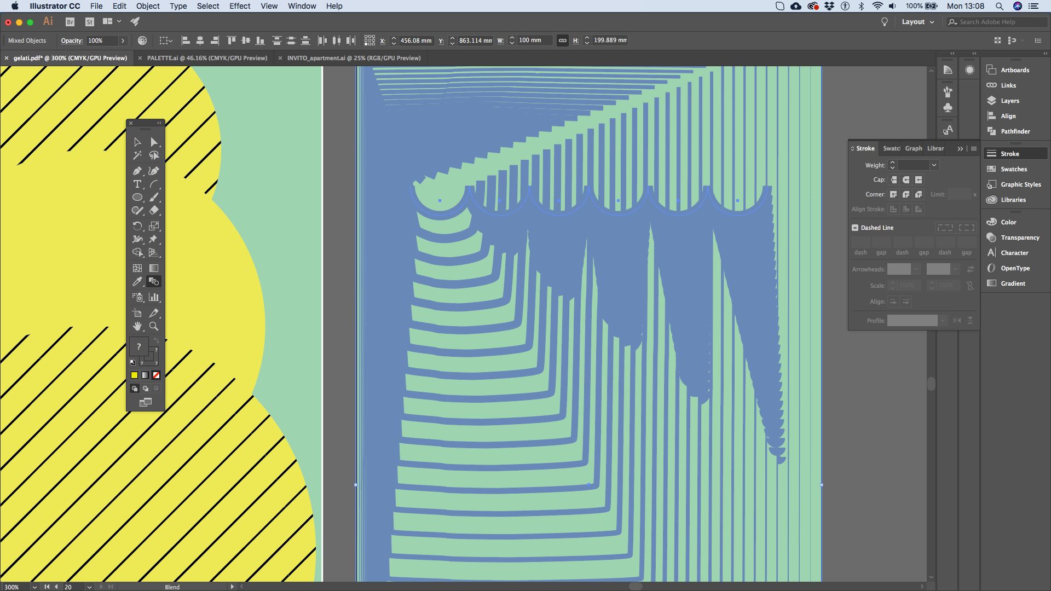Screen dimensions: 1051x591
Task: Open the Opacity slider arrow
Action: pos(123,40)
